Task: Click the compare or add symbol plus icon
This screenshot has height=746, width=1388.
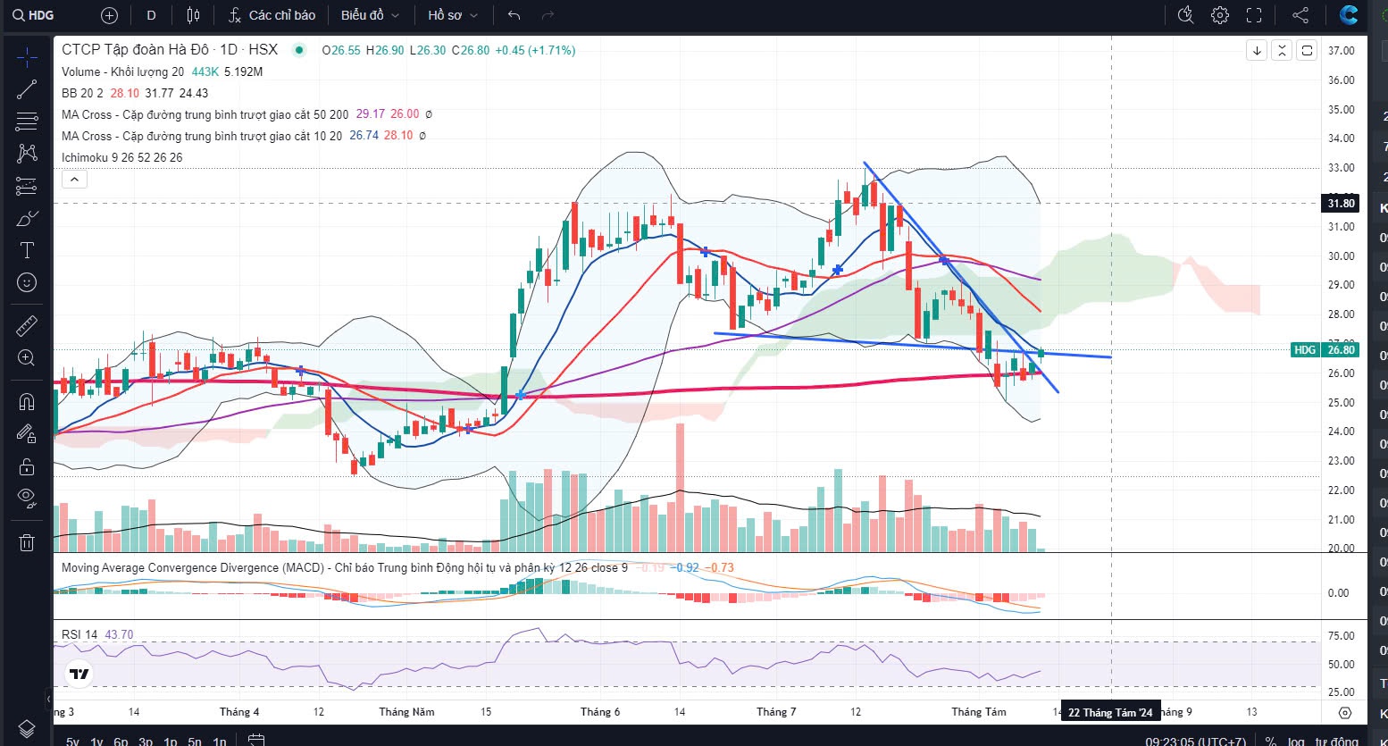Action: [109, 15]
